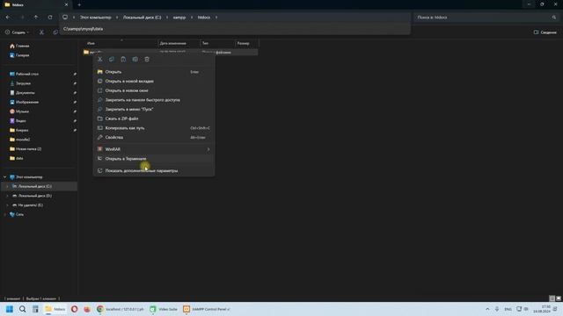The image size is (563, 316).
Task: Click the Локальный диск (C:) breadcrumb
Action: [143, 18]
